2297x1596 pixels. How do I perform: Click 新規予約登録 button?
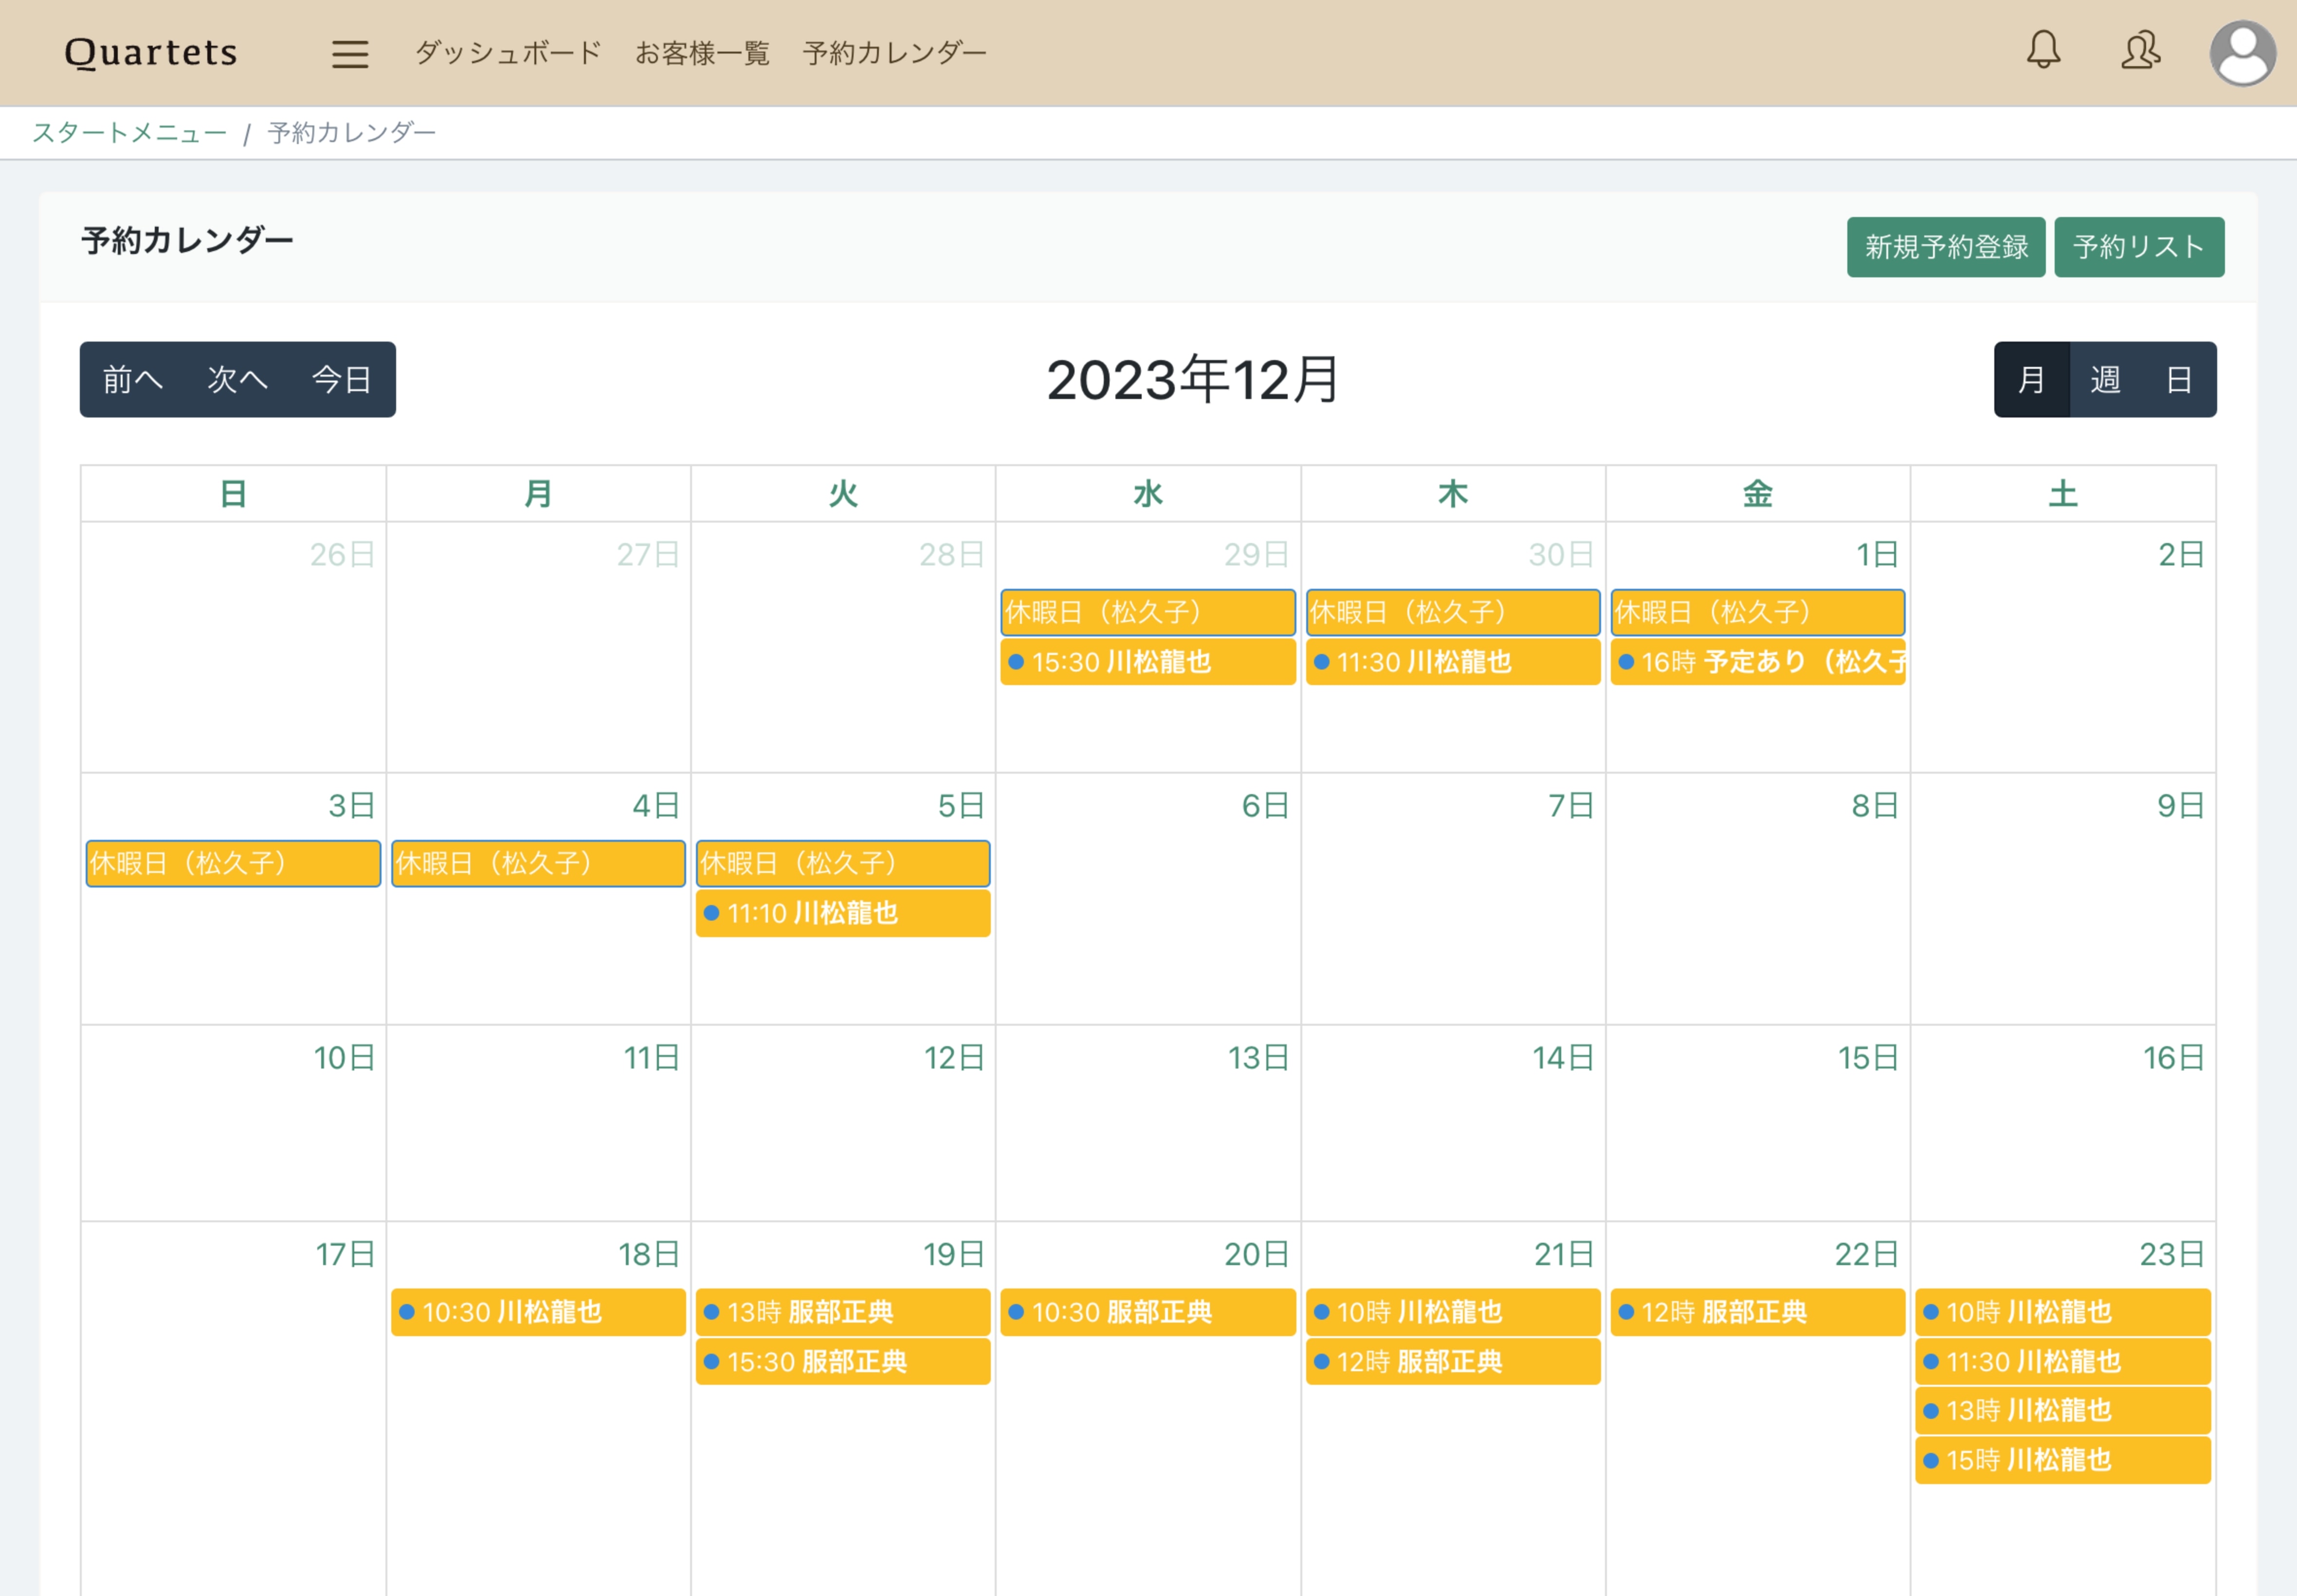pyautogui.click(x=1945, y=247)
